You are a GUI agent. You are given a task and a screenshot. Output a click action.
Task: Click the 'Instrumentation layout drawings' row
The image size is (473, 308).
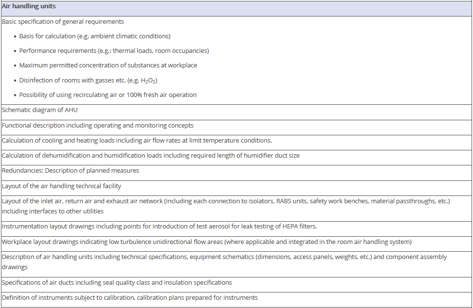(x=159, y=227)
